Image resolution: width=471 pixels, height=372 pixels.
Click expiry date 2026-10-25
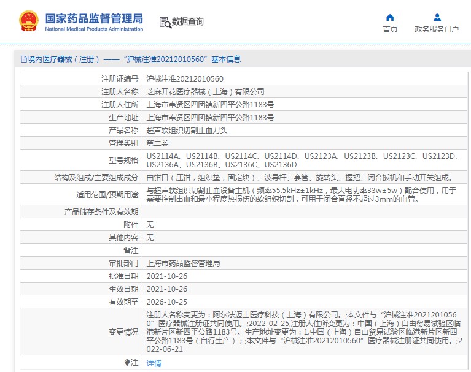pyautogui.click(x=166, y=302)
